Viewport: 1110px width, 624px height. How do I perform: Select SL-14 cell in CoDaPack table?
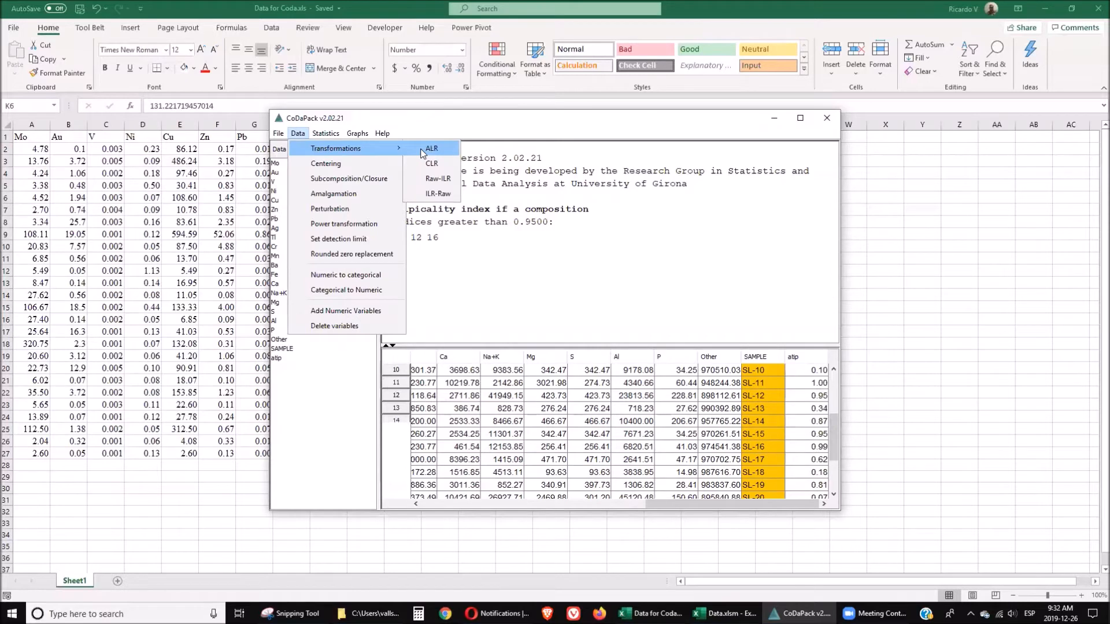(x=763, y=421)
